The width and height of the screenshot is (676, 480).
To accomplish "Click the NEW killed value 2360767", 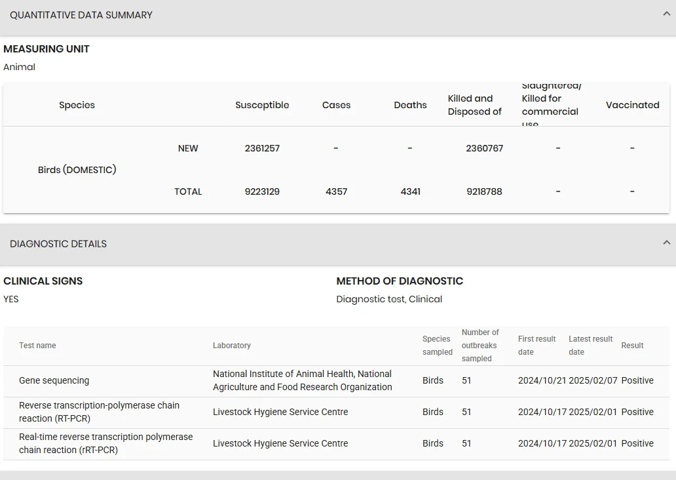I will (x=484, y=148).
